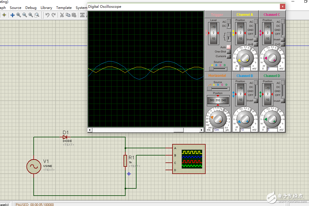
Task: Enable the trigger One-Shot button
Action: click(229, 52)
